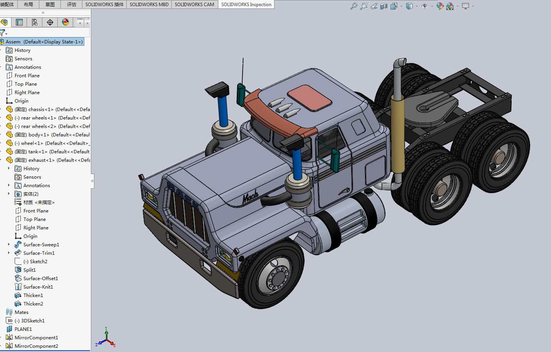
Task: Click the Apply Scene color ball icon
Action: tap(450, 6)
